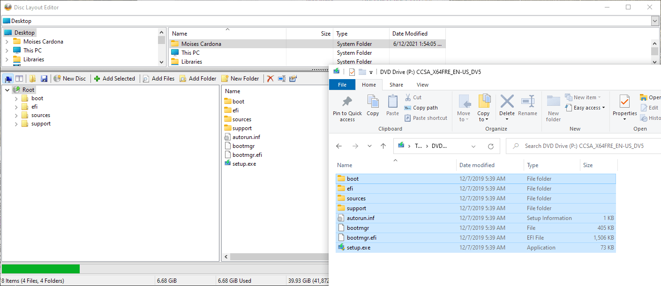This screenshot has width=661, height=286.
Task: Open the View ribbon tab
Action: tap(422, 85)
